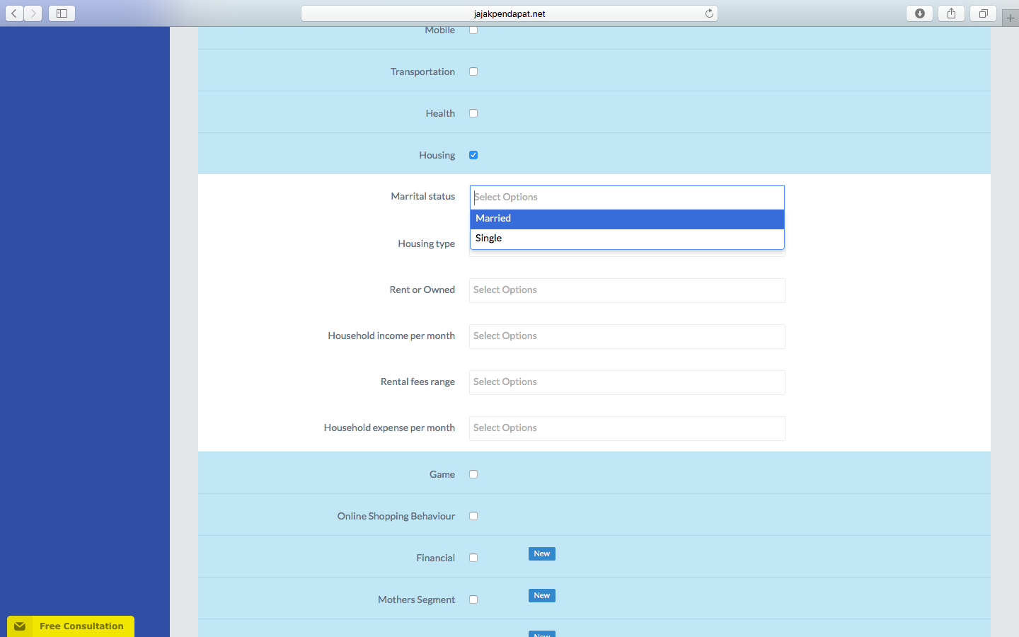Screen dimensions: 1019x637
Task: Open a new tab with the plus button
Action: coord(1011,18)
